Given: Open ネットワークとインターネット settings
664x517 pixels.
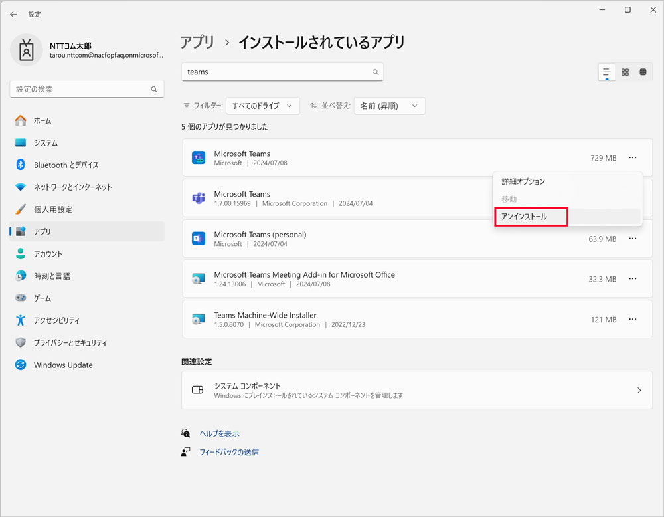Looking at the screenshot, I should tap(87, 187).
